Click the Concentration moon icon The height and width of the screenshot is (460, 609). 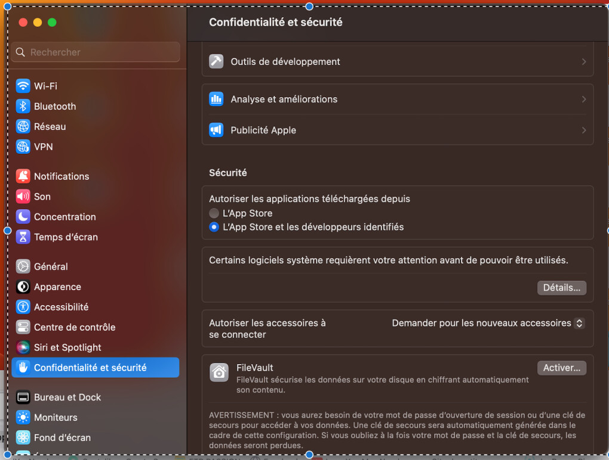(x=23, y=217)
